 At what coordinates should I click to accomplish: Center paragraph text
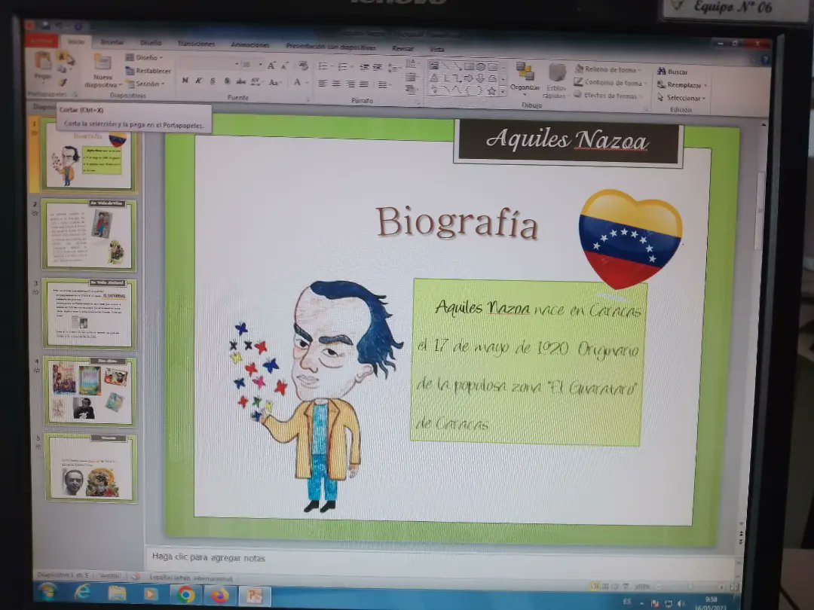336,84
